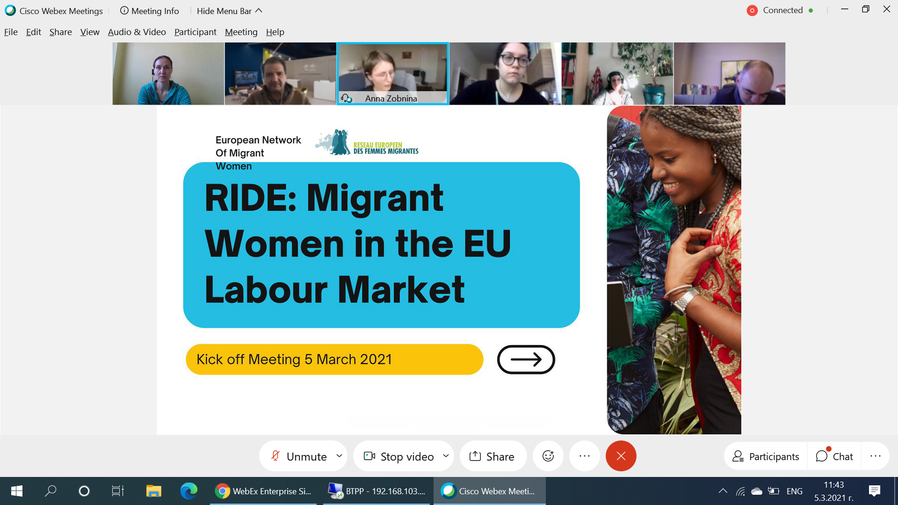Leave meeting with red X button
The width and height of the screenshot is (898, 505).
point(621,456)
